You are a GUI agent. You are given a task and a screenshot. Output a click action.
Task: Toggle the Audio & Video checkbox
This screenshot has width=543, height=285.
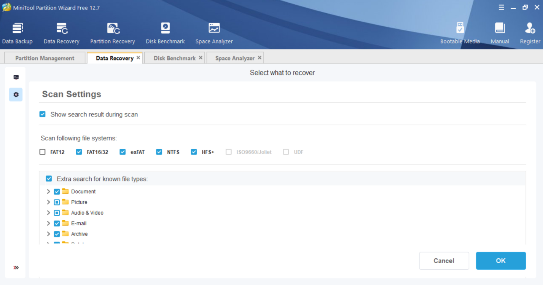[57, 213]
